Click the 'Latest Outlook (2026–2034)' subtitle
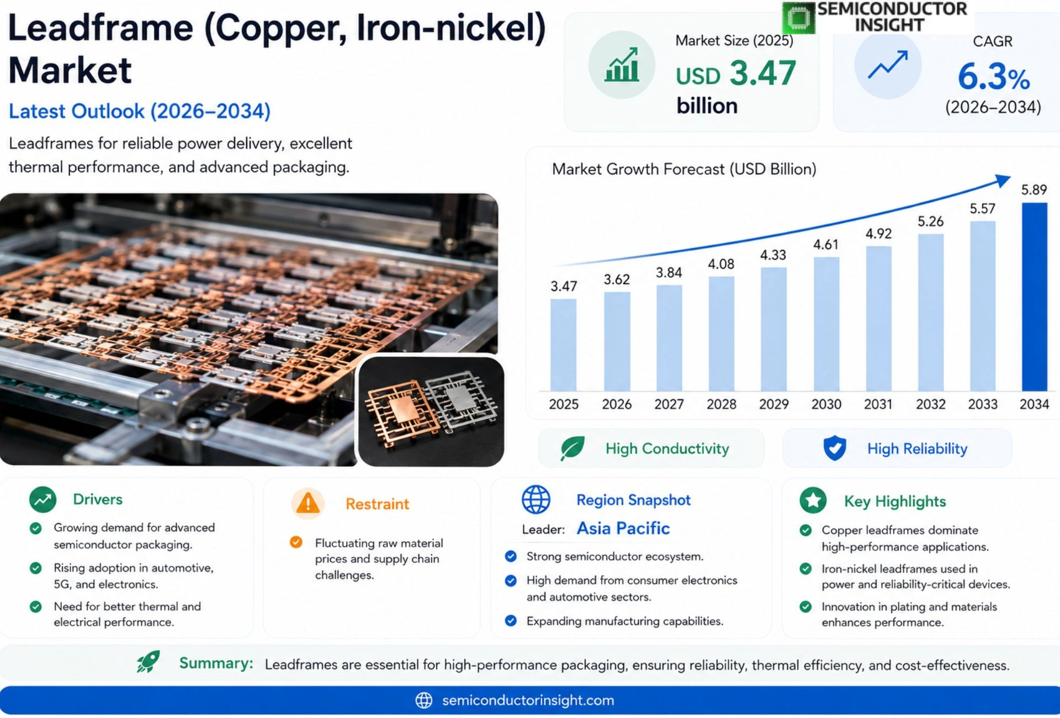 (x=140, y=112)
